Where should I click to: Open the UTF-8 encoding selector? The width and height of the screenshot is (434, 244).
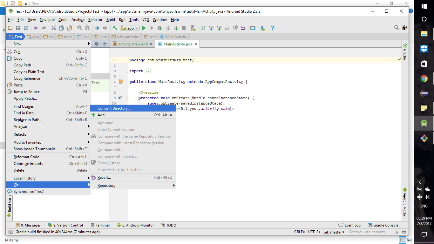click(314, 232)
